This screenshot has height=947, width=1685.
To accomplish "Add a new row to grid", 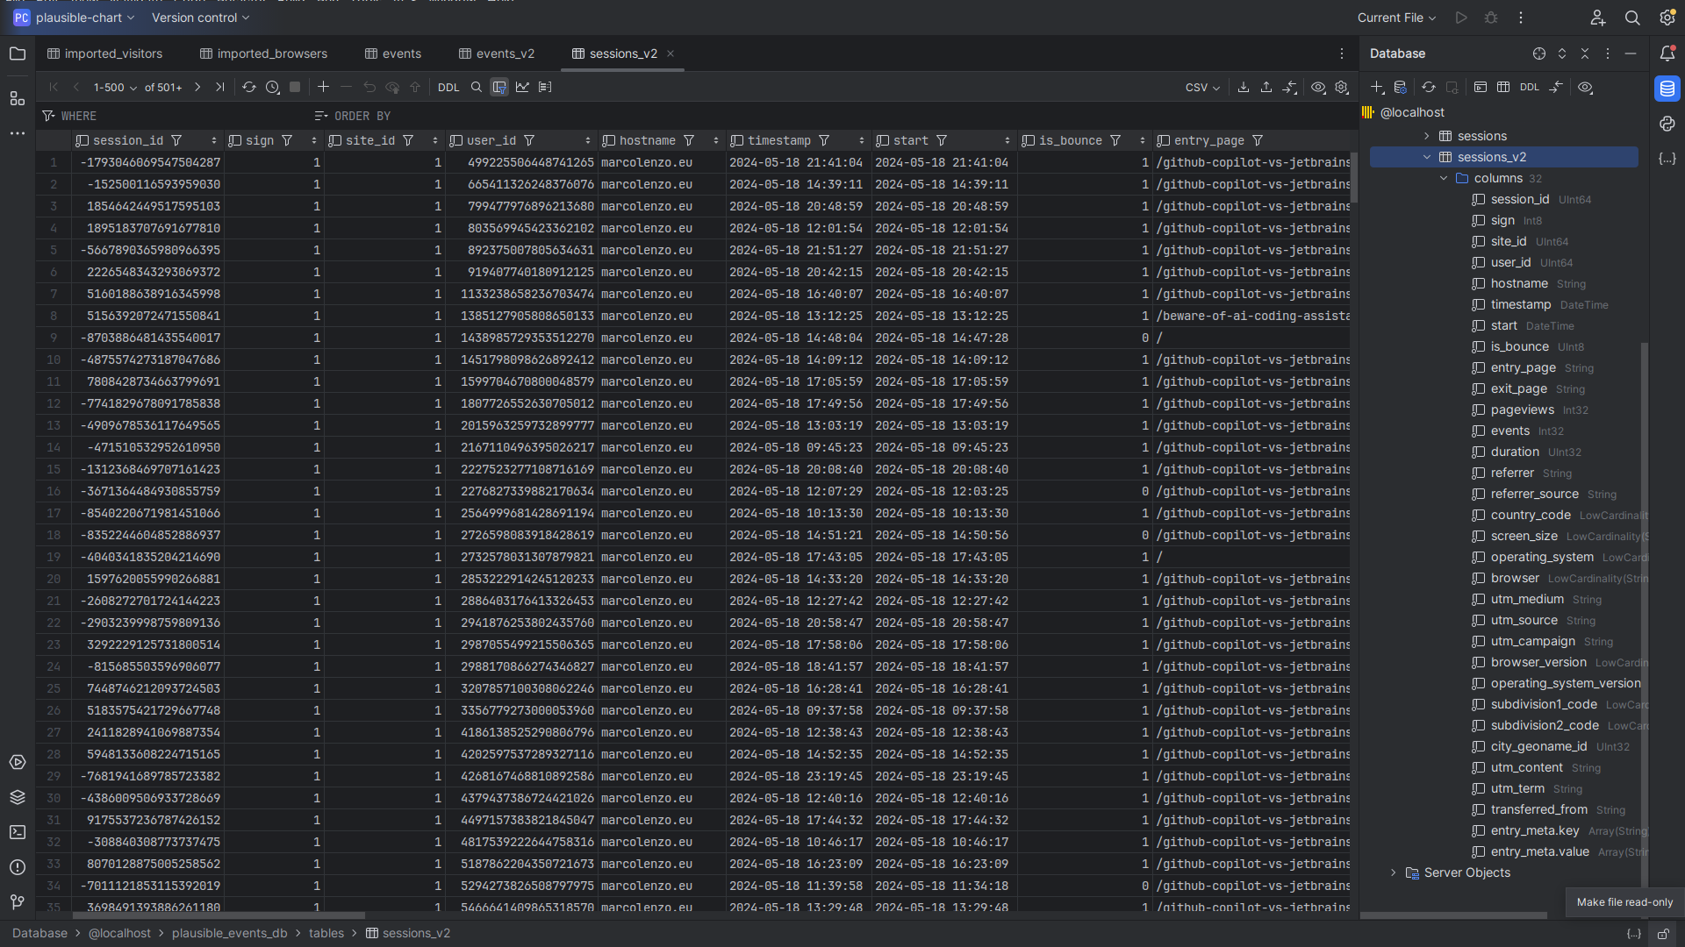I will (x=323, y=88).
